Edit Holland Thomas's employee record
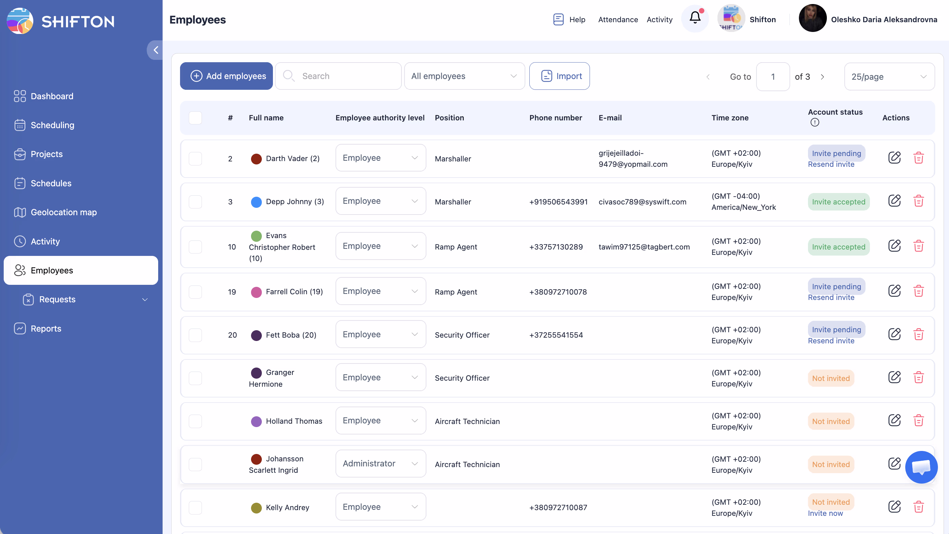The image size is (949, 534). point(894,420)
